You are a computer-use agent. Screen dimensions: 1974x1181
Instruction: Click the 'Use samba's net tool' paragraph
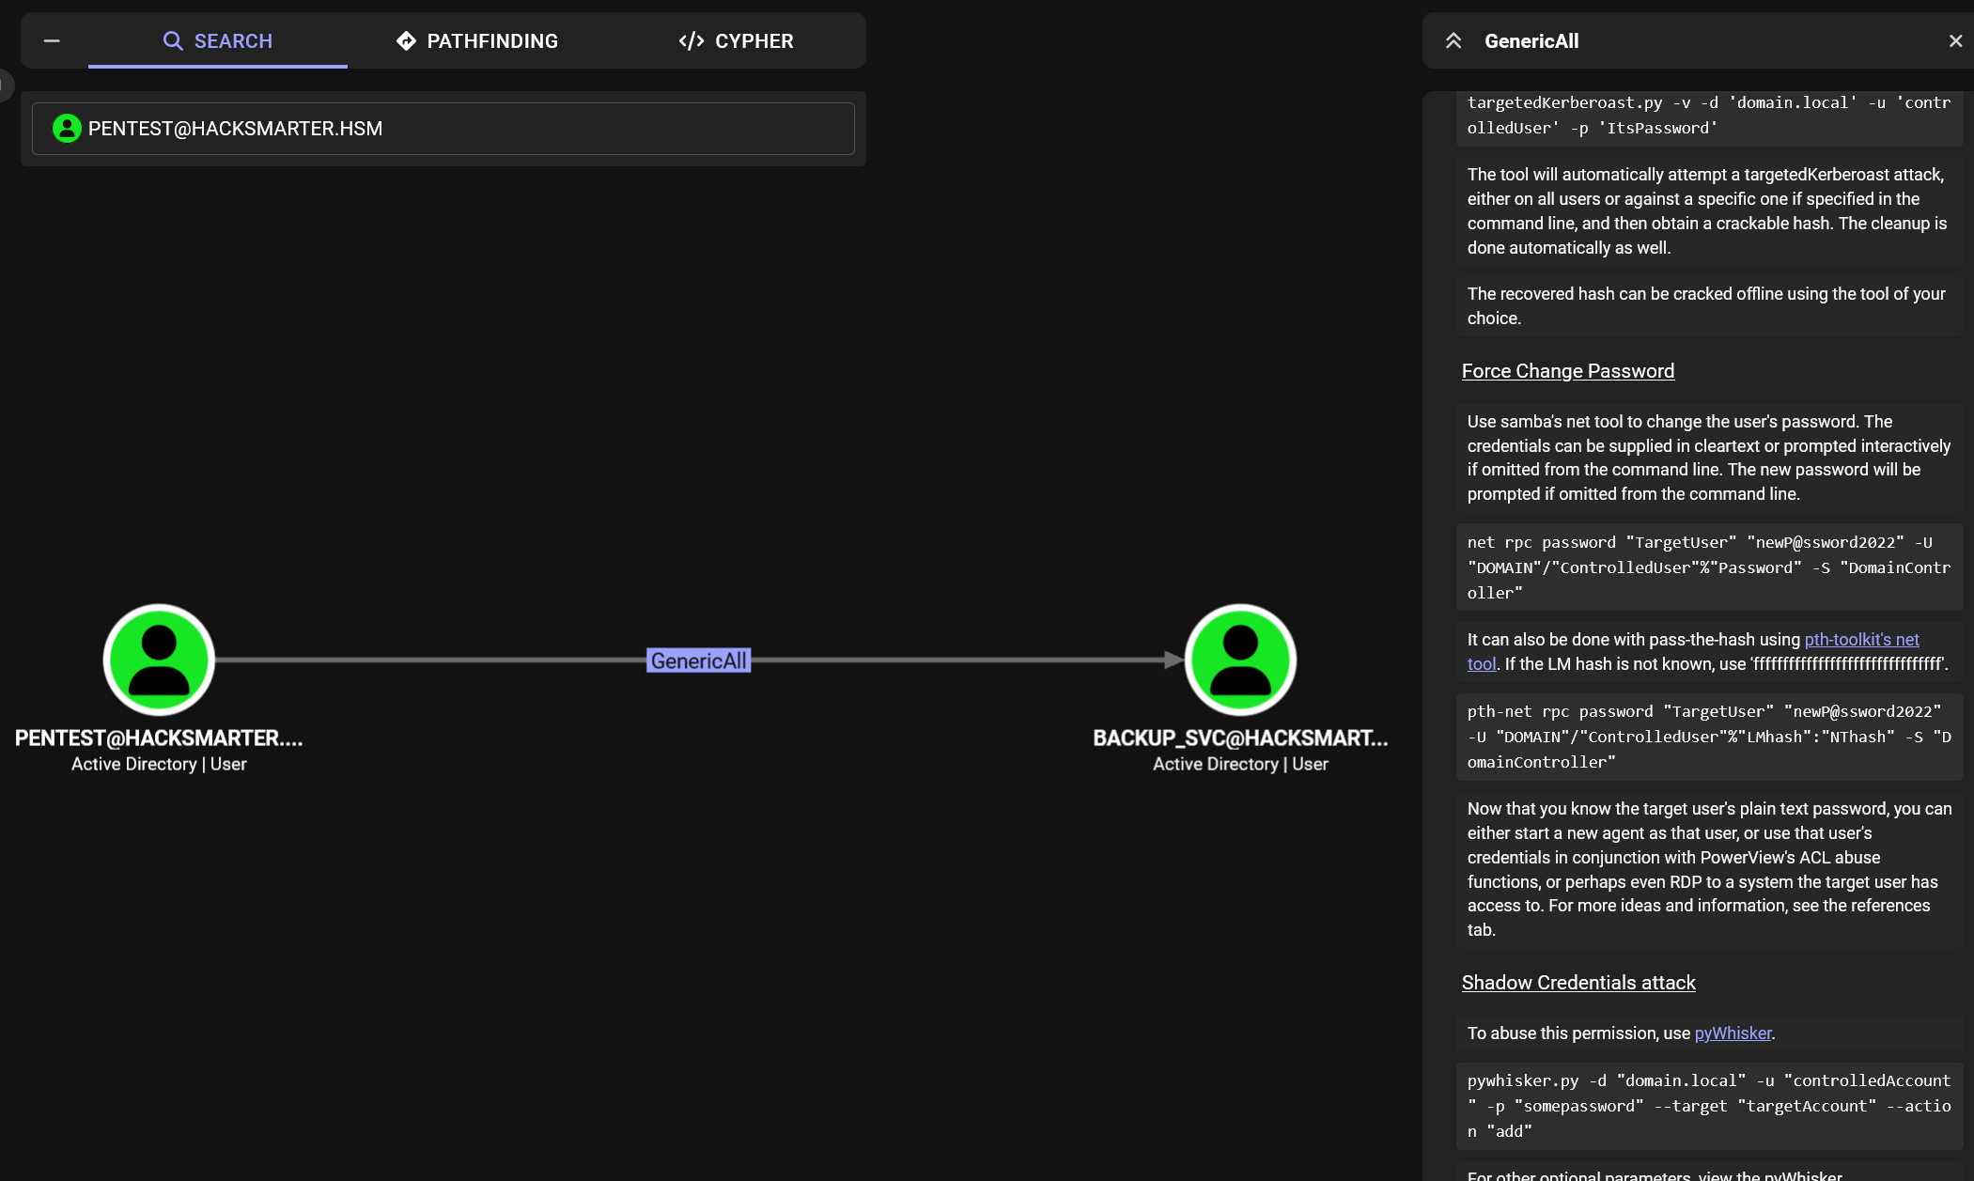(x=1709, y=458)
